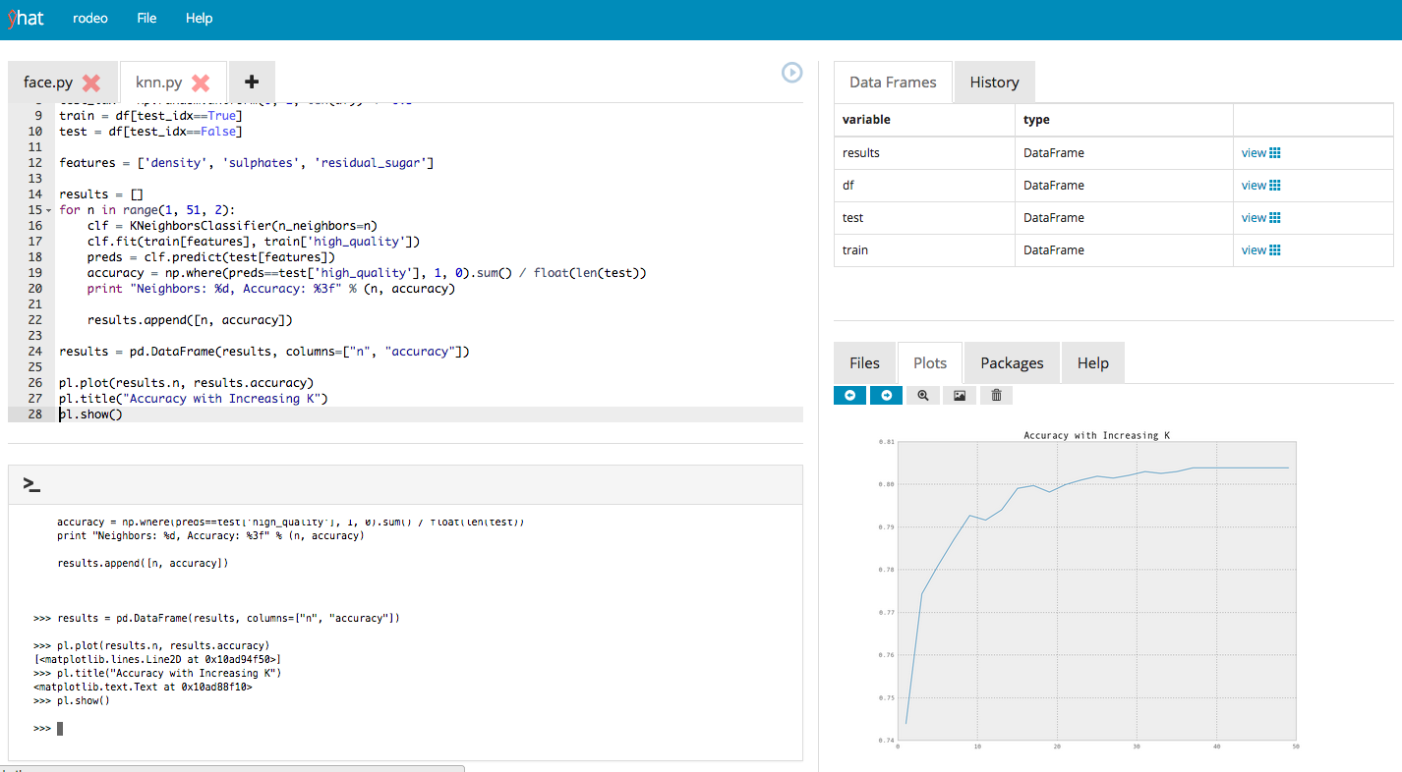
Task: Export the plot as an image
Action: point(959,395)
